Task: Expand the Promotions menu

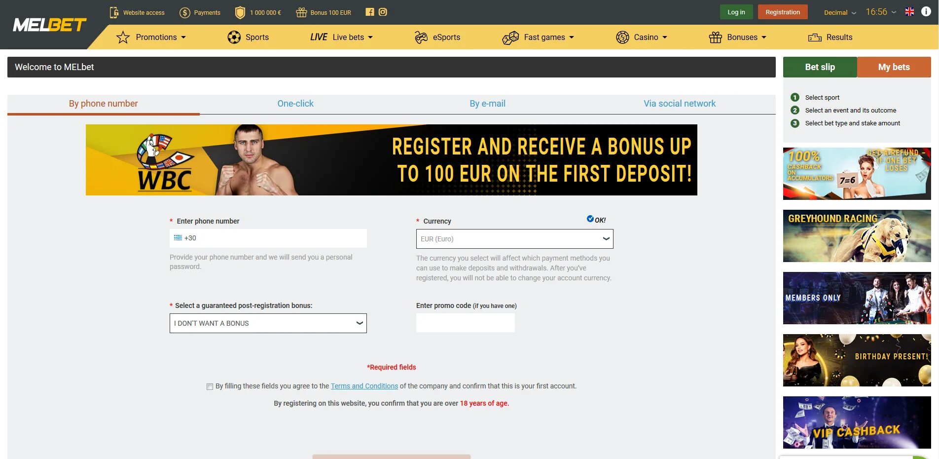Action: tap(151, 37)
